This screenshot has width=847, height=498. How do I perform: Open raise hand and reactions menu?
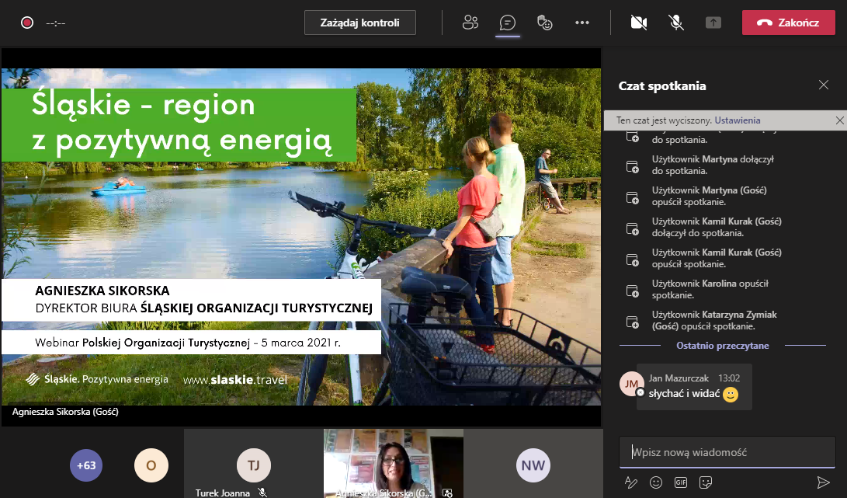coord(545,23)
